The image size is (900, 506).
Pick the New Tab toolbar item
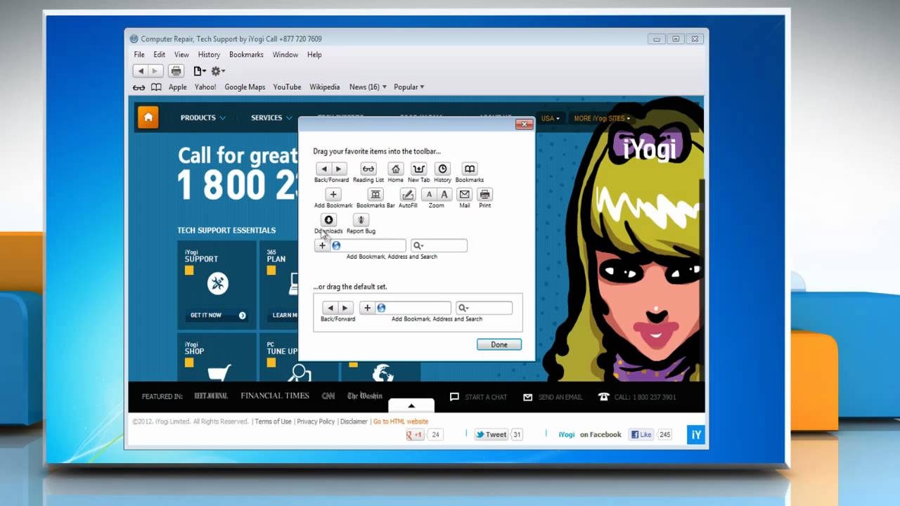419,169
